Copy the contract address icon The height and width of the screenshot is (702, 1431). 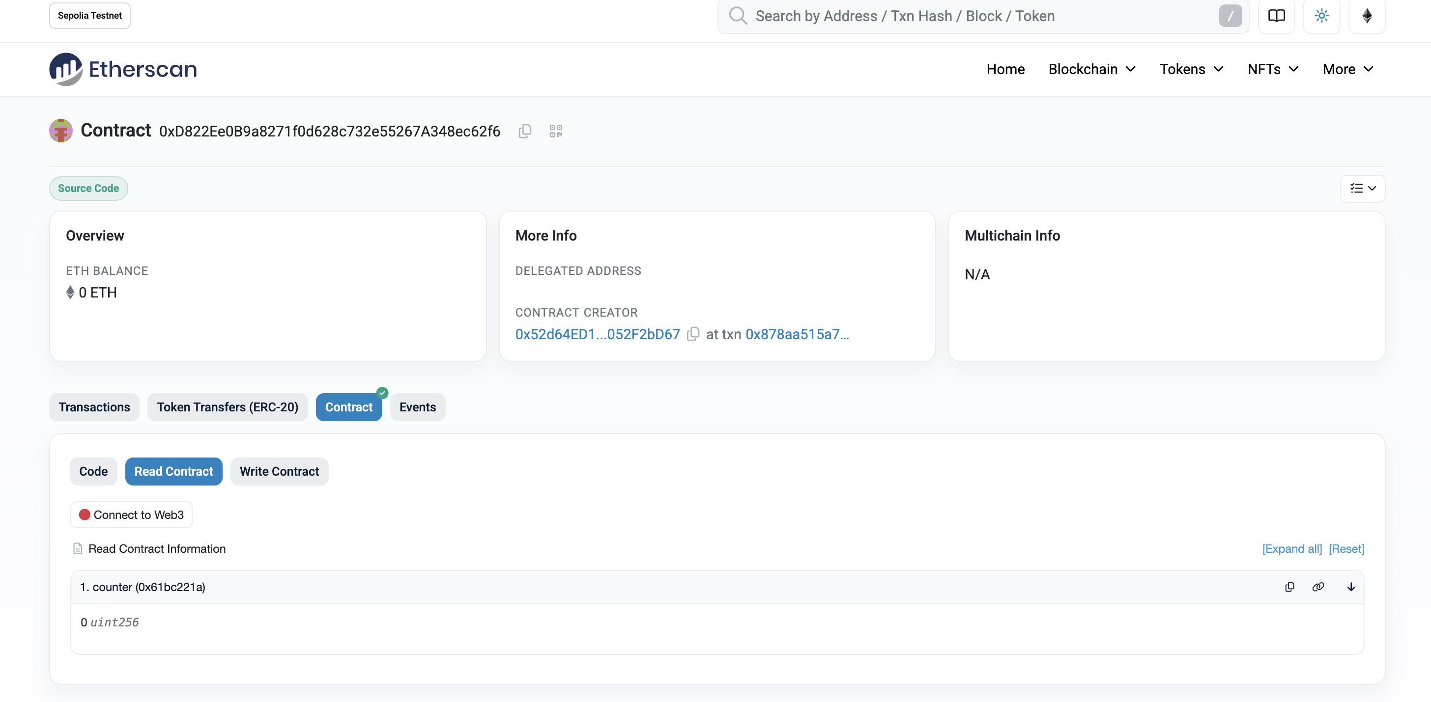[x=525, y=131]
